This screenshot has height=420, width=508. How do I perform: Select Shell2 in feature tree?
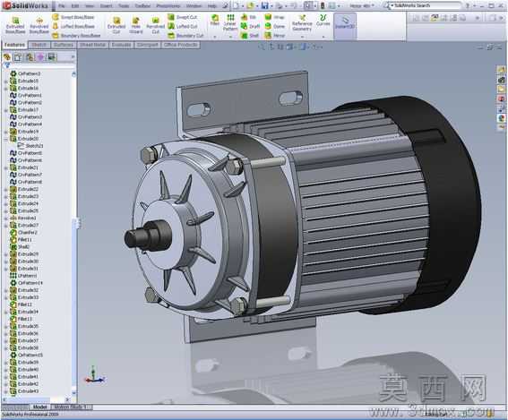(x=20, y=247)
